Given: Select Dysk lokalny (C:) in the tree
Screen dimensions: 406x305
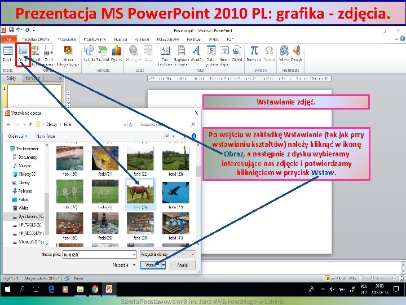Looking at the screenshot, I should click(x=28, y=216).
